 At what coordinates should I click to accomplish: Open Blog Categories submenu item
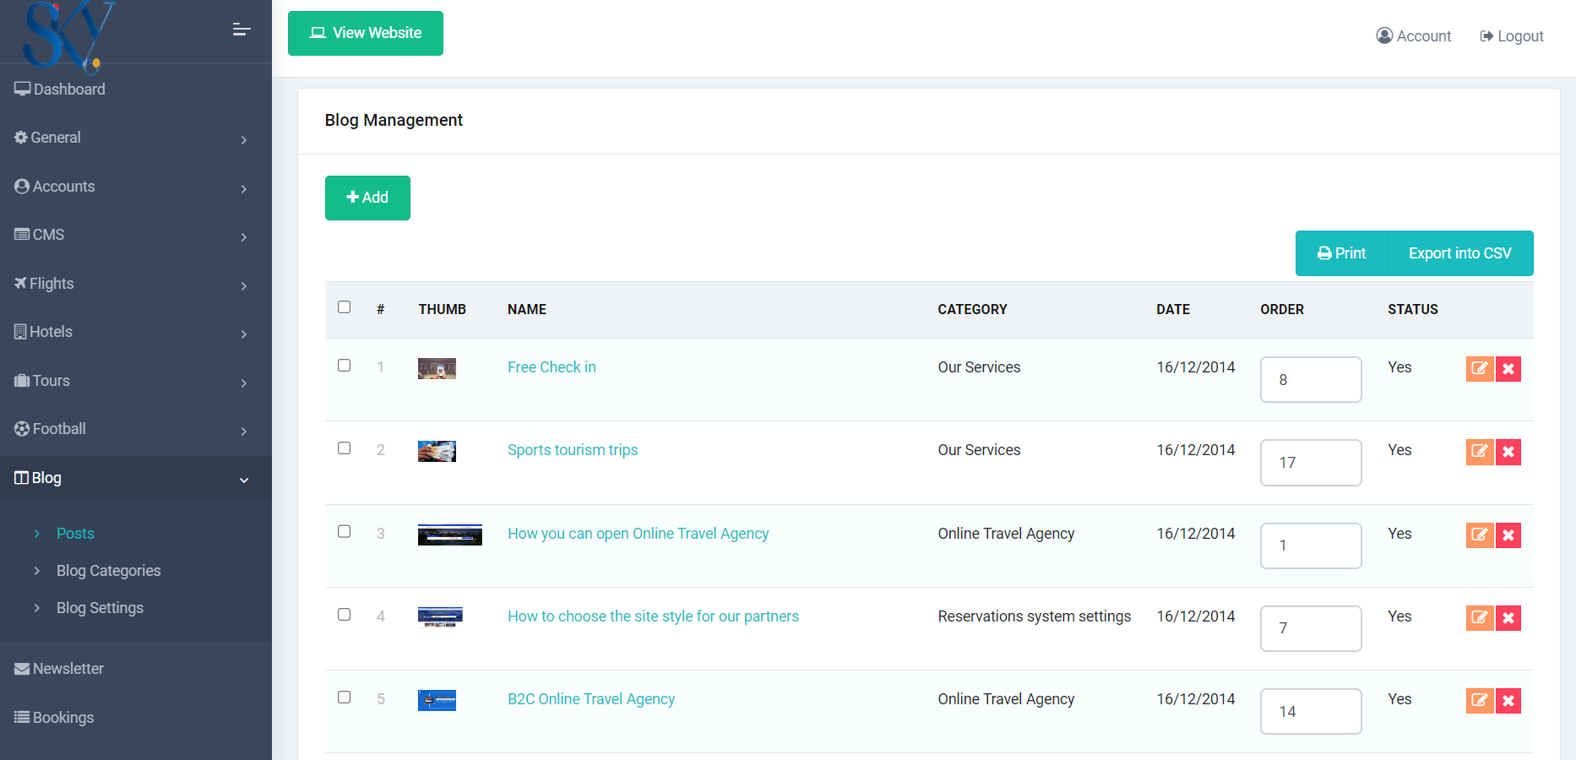pyautogui.click(x=108, y=571)
